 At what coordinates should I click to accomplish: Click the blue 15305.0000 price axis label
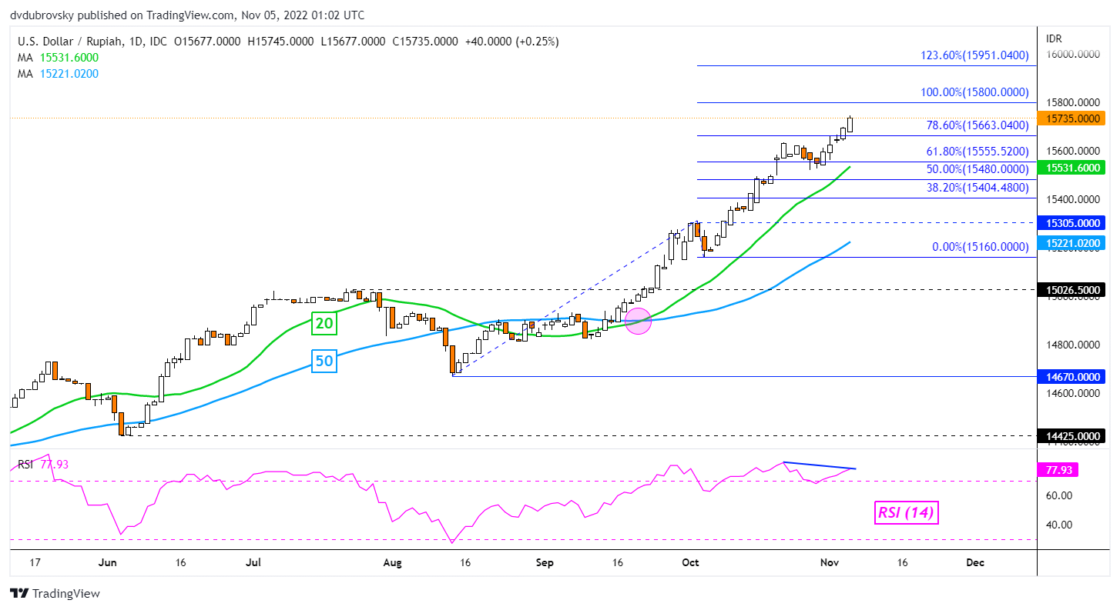1071,222
